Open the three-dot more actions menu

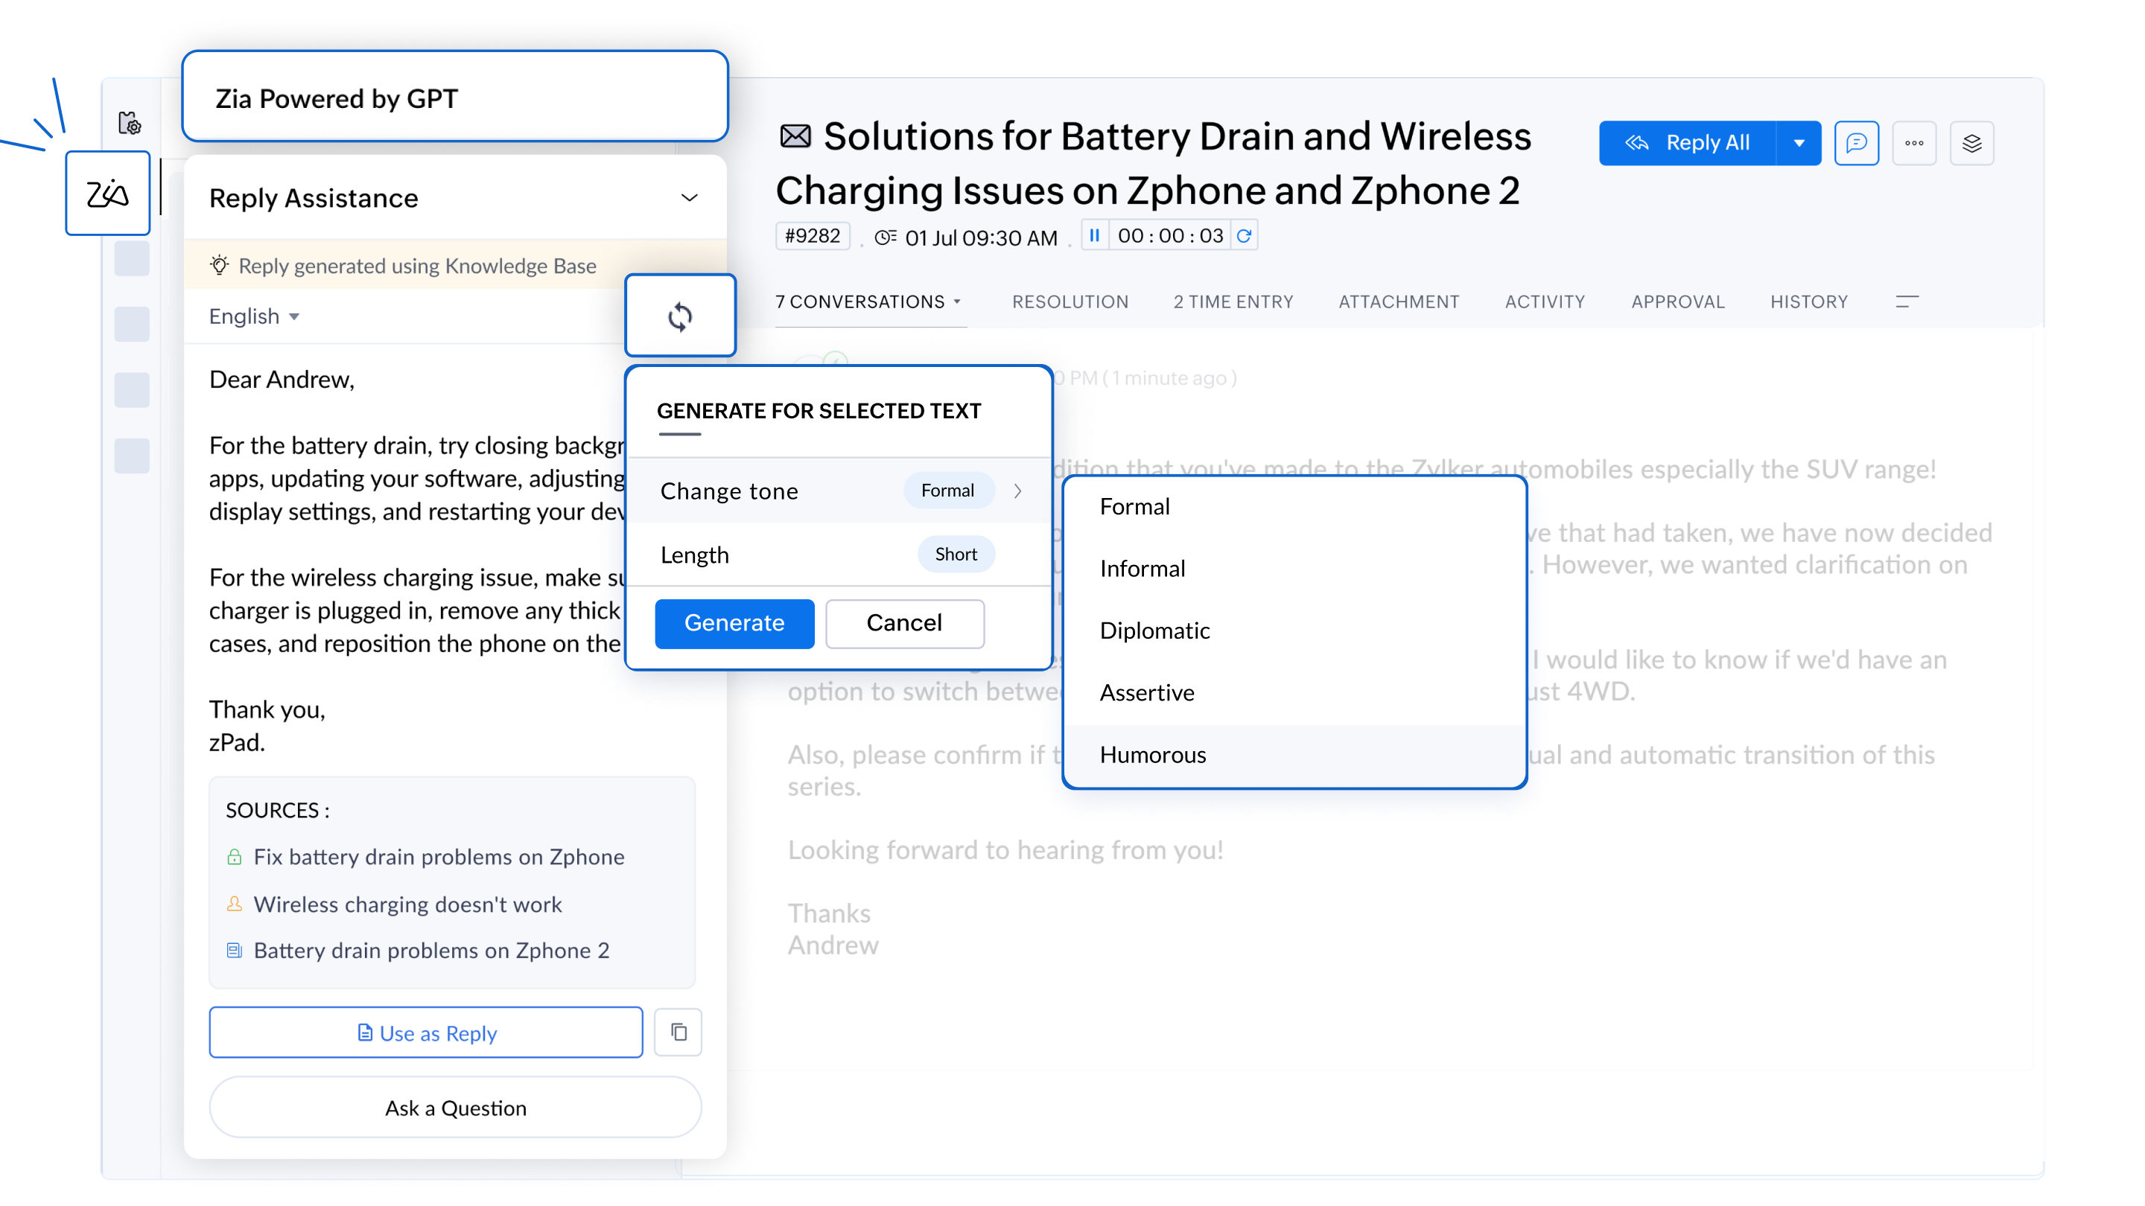(1913, 143)
